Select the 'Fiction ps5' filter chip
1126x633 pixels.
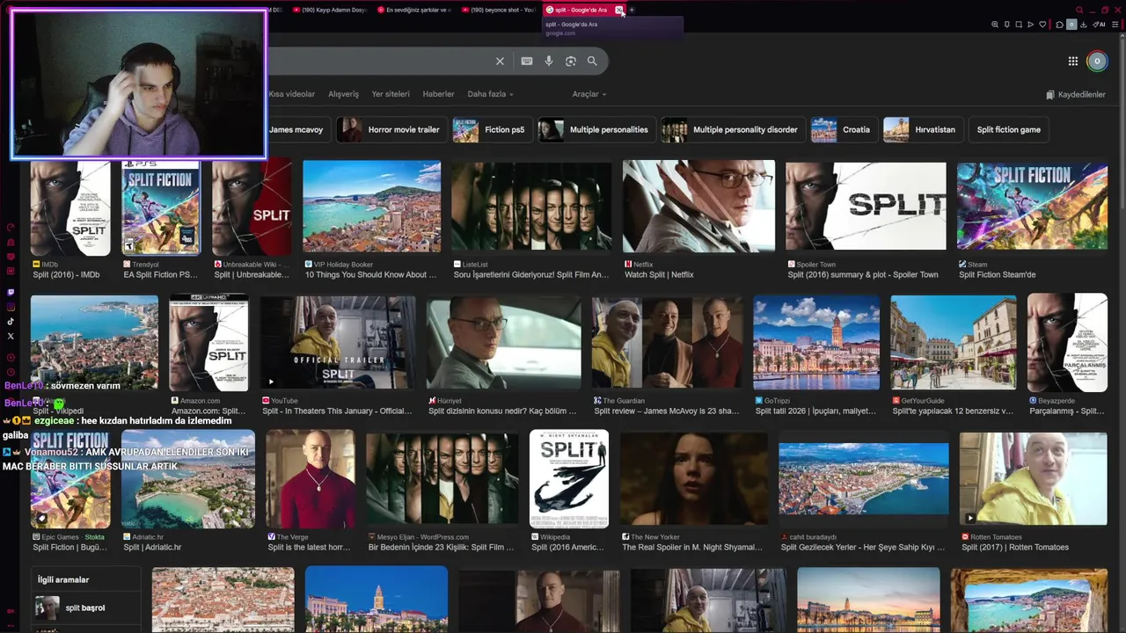[492, 130]
